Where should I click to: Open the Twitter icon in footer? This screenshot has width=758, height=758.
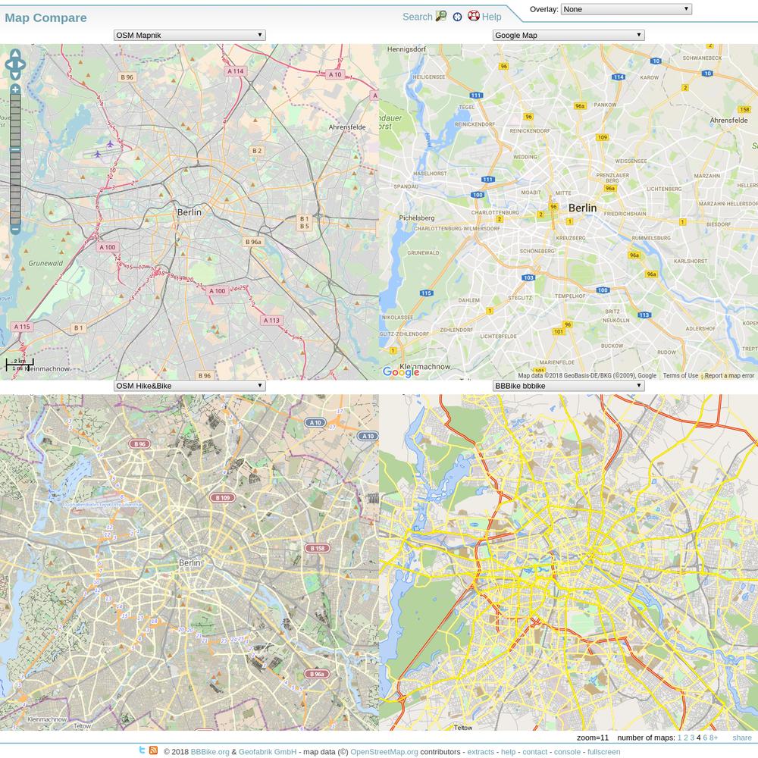pyautogui.click(x=143, y=750)
